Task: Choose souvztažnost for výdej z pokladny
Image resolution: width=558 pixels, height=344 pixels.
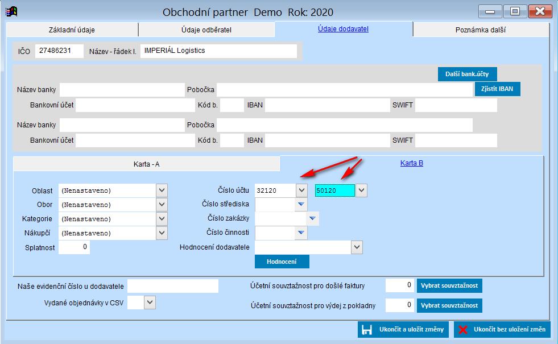Action: [x=449, y=305]
